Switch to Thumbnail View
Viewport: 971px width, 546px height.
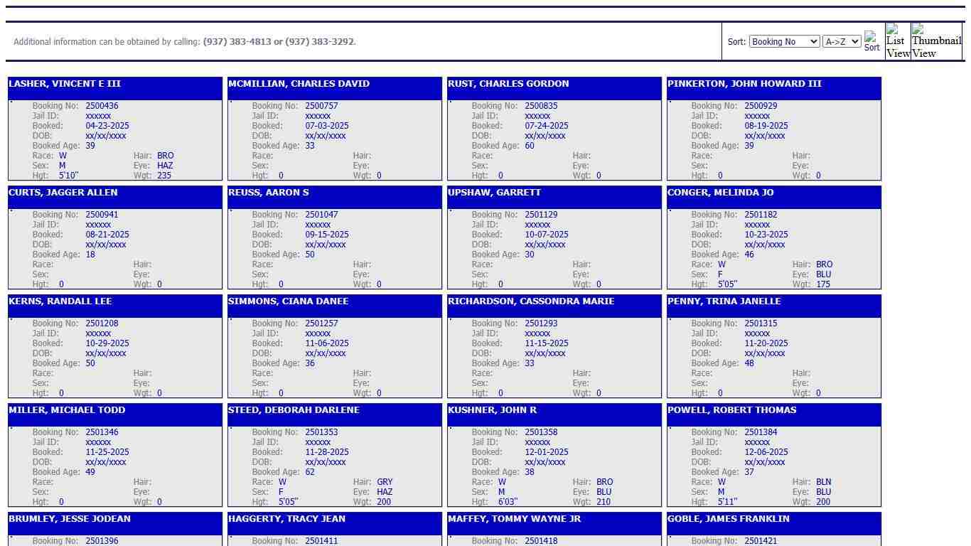click(936, 41)
